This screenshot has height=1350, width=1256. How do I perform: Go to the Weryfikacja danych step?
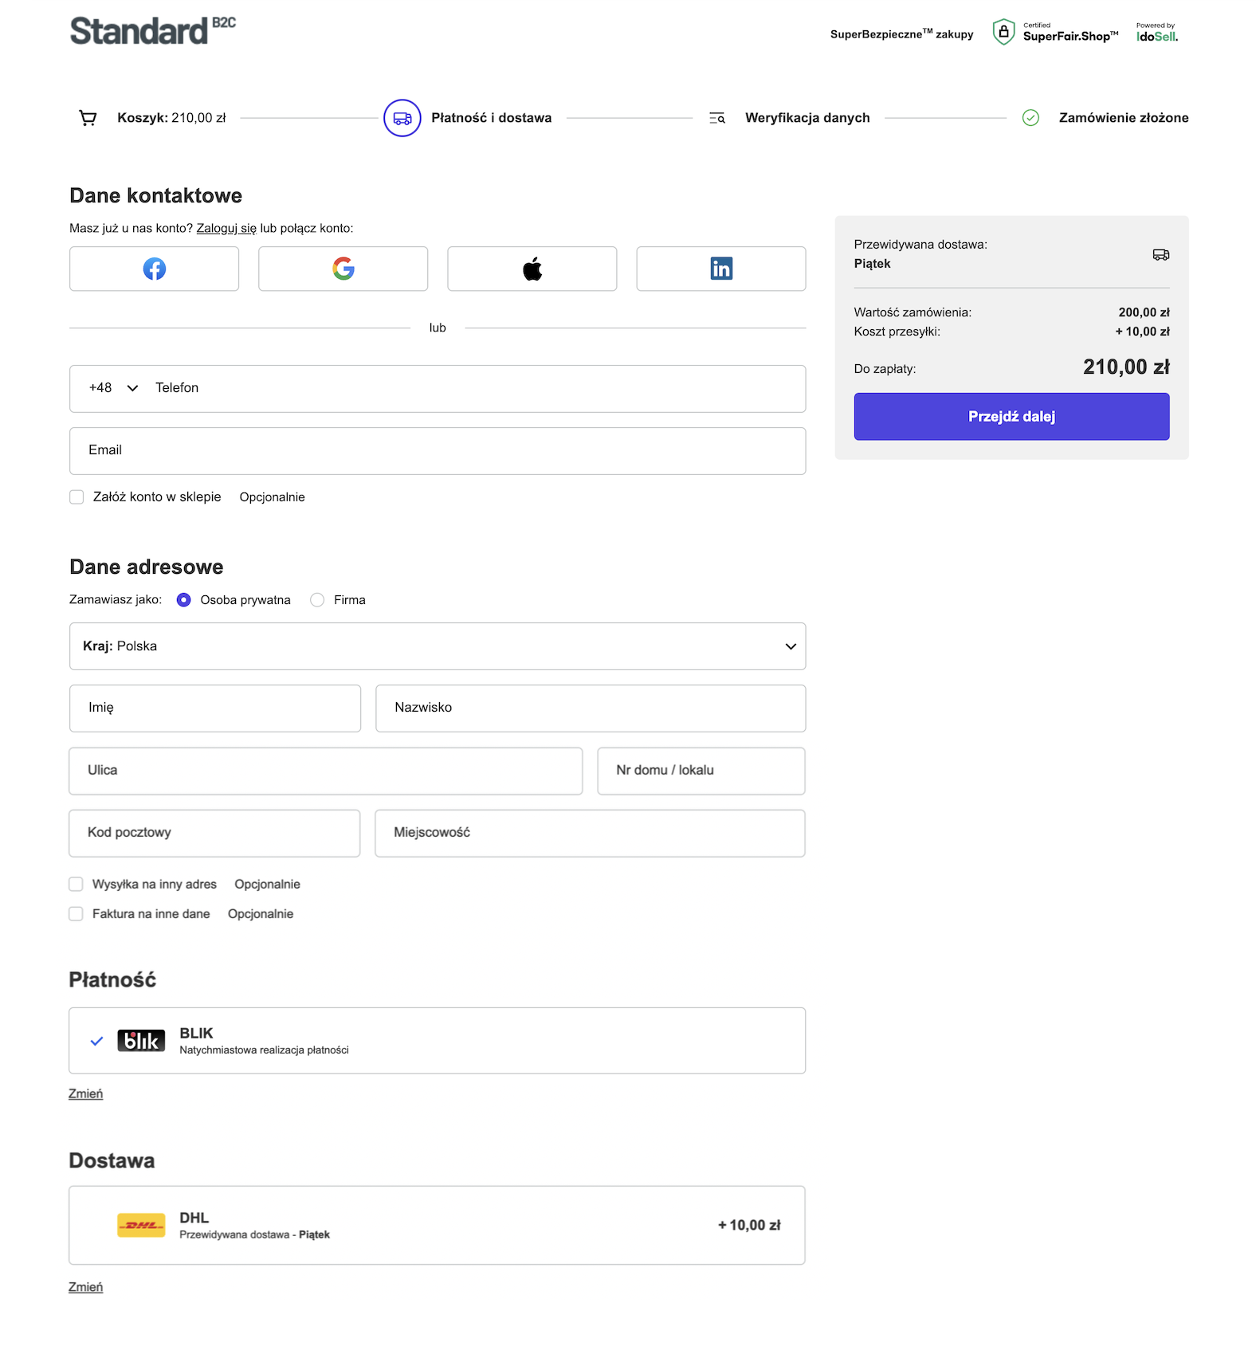point(807,118)
